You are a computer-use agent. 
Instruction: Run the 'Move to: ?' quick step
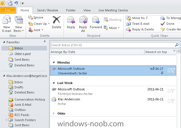[x=137, y=18]
